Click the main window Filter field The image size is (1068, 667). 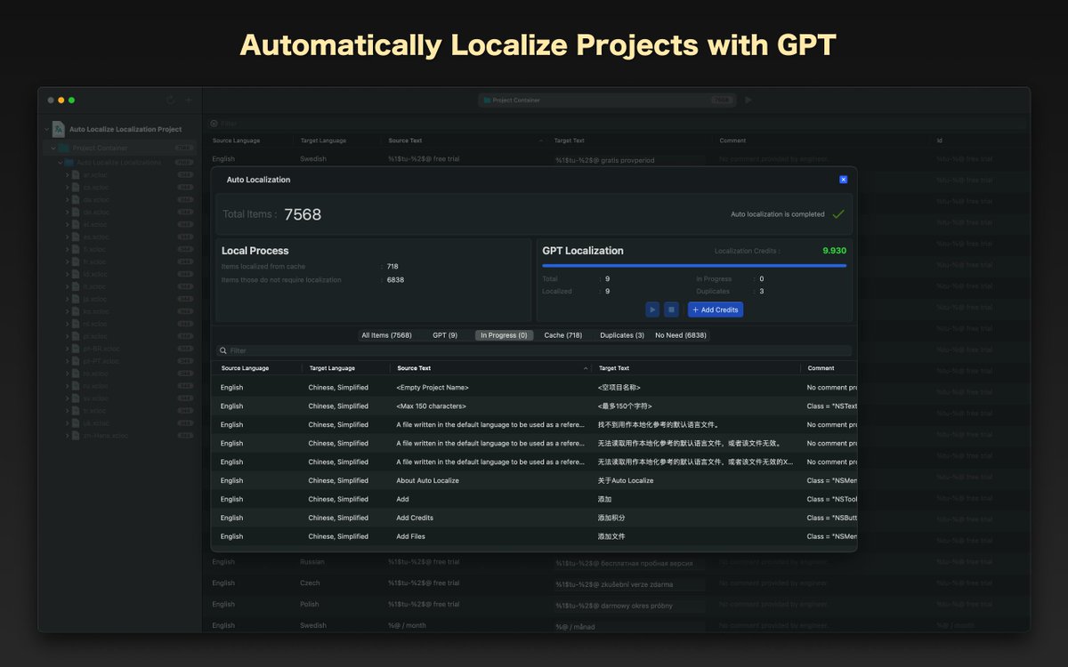coord(617,124)
